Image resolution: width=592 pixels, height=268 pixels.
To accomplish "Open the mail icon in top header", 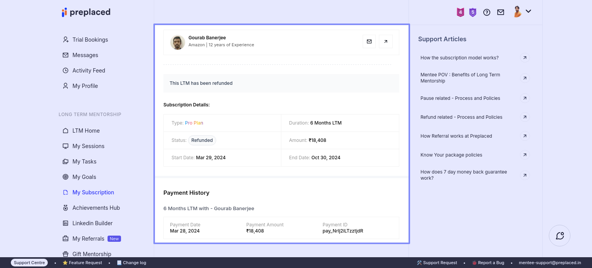I will pyautogui.click(x=501, y=12).
